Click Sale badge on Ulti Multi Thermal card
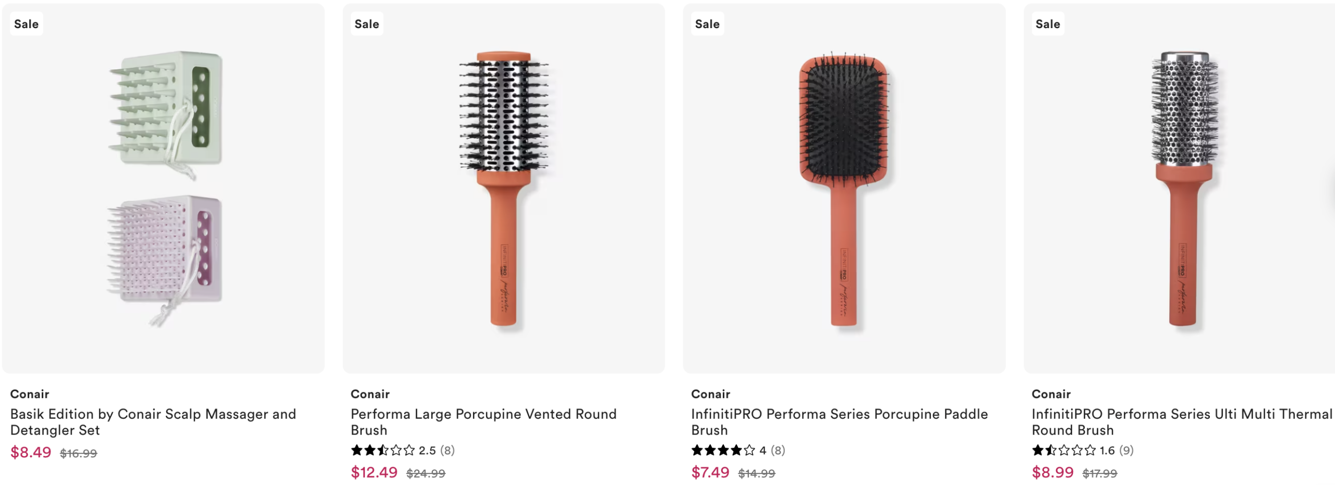This screenshot has height=485, width=1335. pos(1048,24)
